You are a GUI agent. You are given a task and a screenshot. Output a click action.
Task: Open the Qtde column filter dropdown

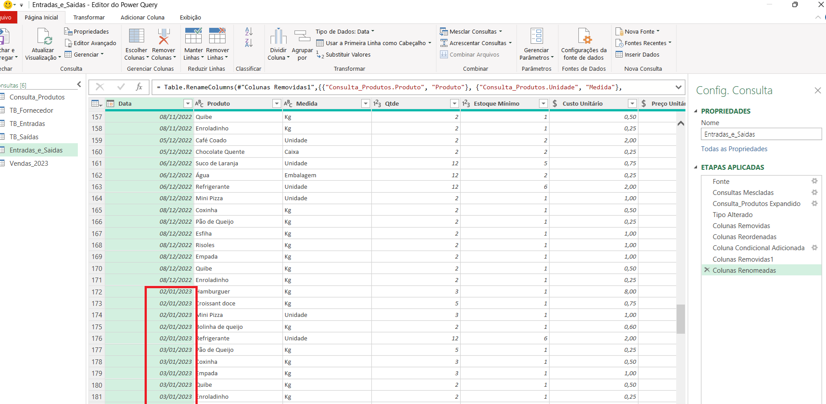click(455, 103)
